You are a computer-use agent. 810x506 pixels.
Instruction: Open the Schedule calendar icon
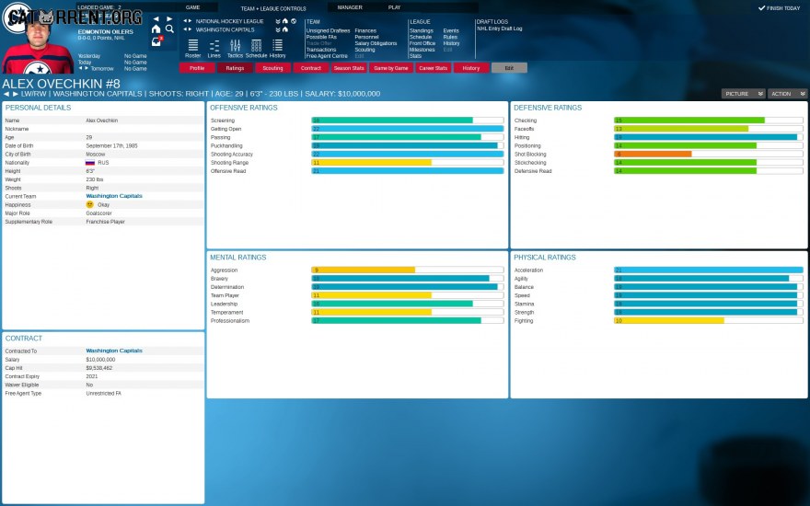tap(256, 49)
